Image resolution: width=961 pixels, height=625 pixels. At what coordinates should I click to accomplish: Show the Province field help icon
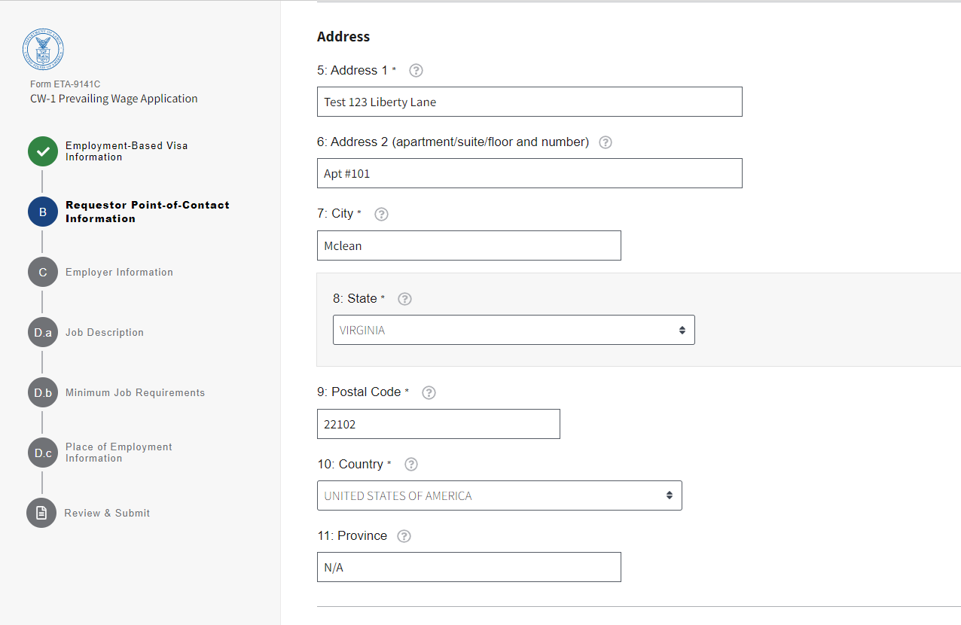pos(404,536)
